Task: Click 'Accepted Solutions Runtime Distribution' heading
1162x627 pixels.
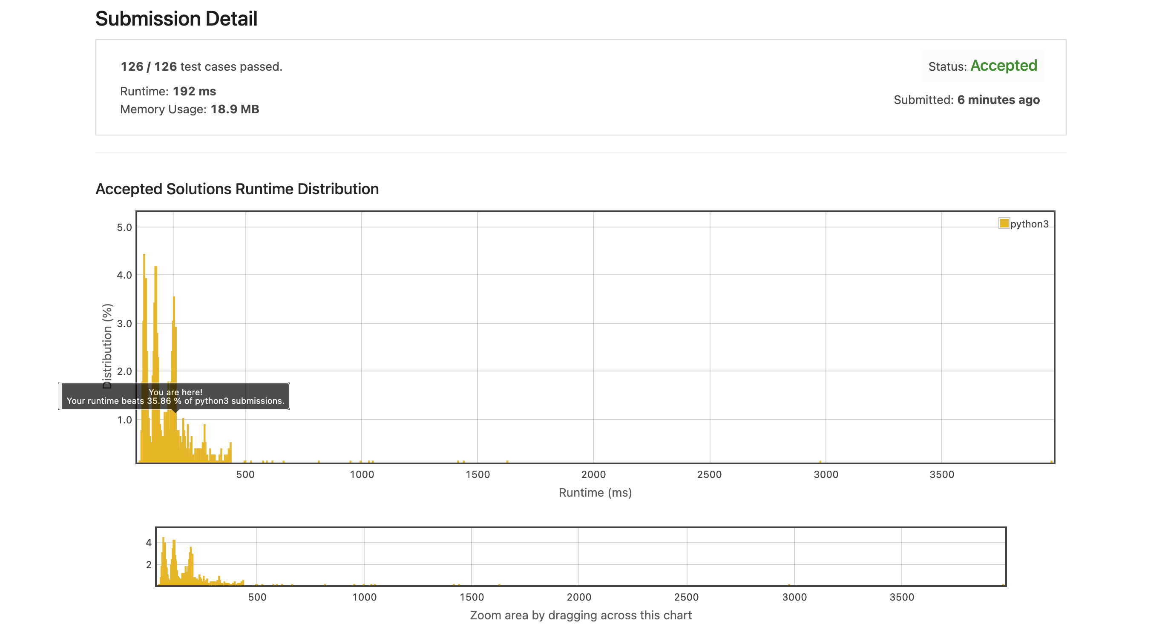Action: 237,189
